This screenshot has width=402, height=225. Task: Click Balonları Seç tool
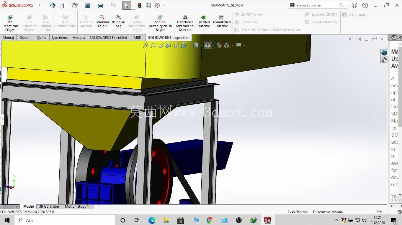coord(118,21)
